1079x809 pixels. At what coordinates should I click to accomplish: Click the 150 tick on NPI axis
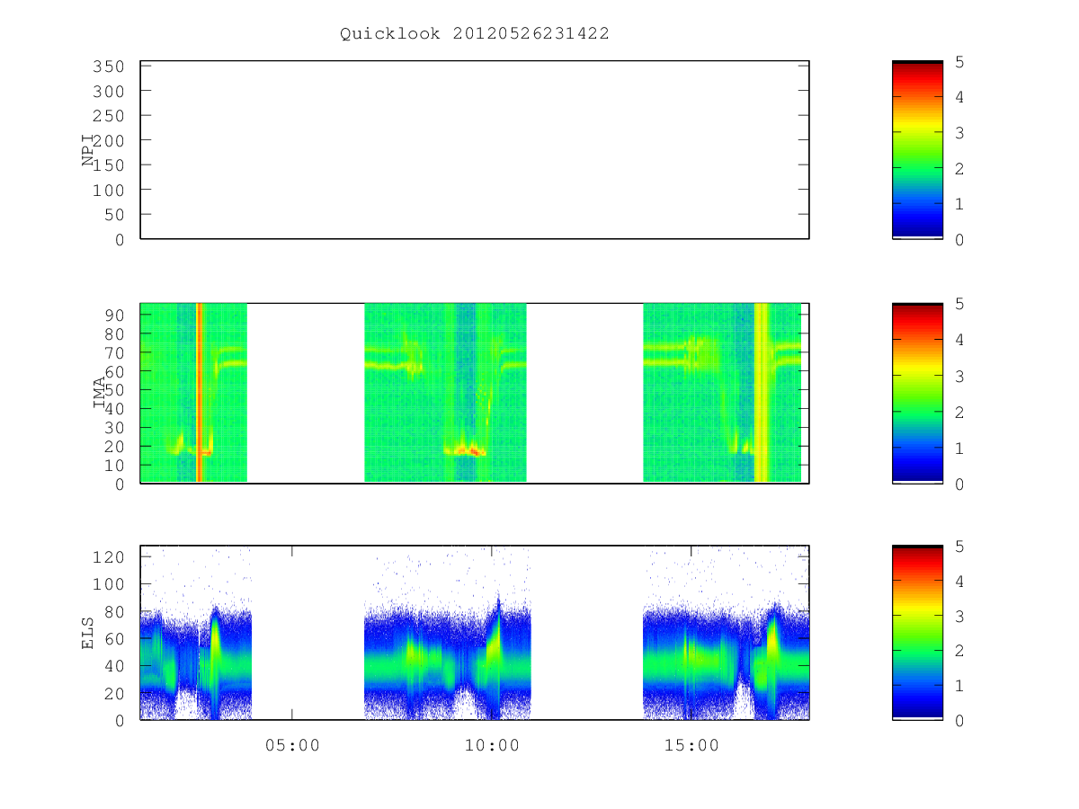coord(108,165)
